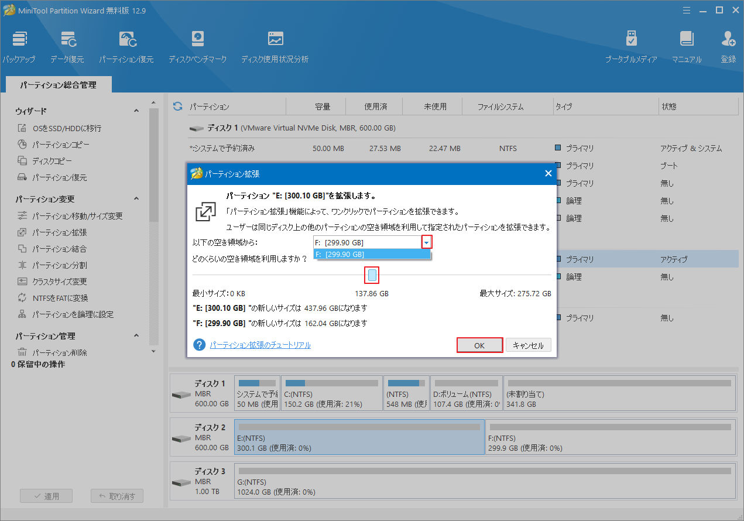Click the ディスク 2 drive icon in disk map
This screenshot has width=744, height=521.
point(181,438)
